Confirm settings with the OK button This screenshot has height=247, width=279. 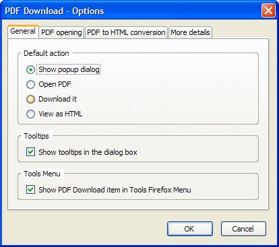(x=190, y=229)
